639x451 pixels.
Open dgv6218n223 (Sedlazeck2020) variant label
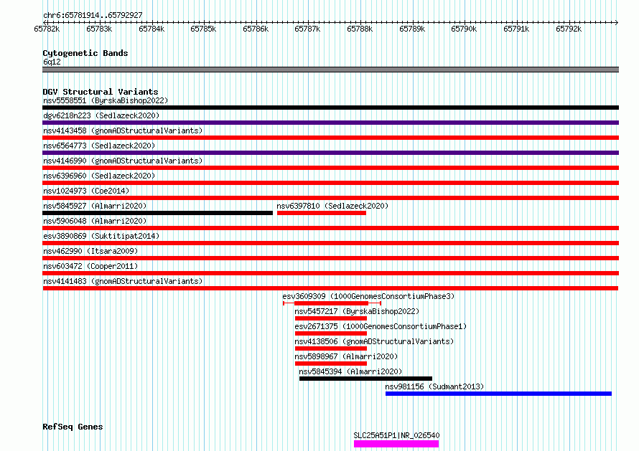tap(101, 115)
